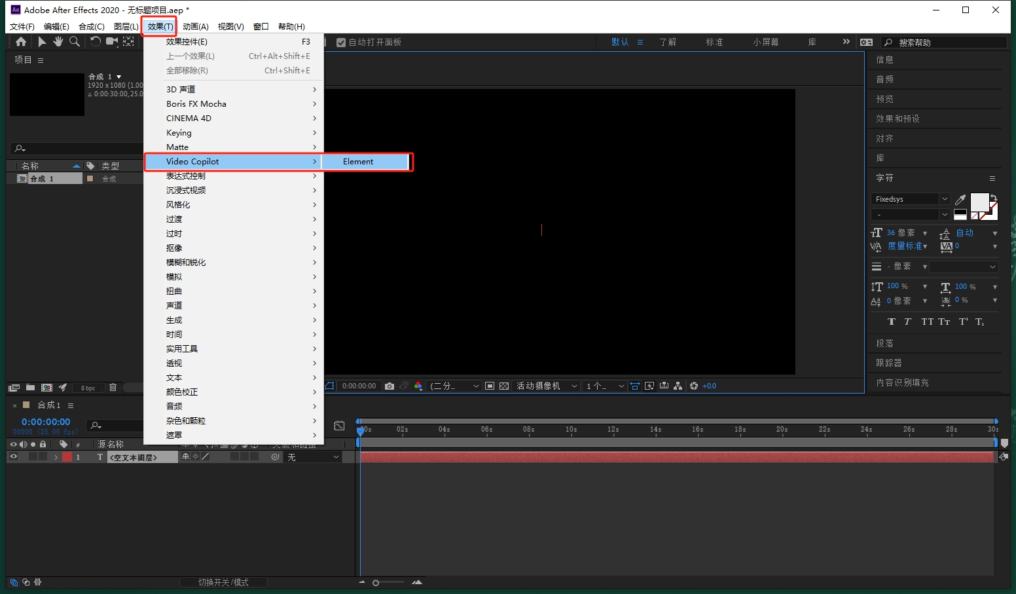Select the Zoom magnifier tool
Image resolution: width=1016 pixels, height=594 pixels.
pos(75,42)
